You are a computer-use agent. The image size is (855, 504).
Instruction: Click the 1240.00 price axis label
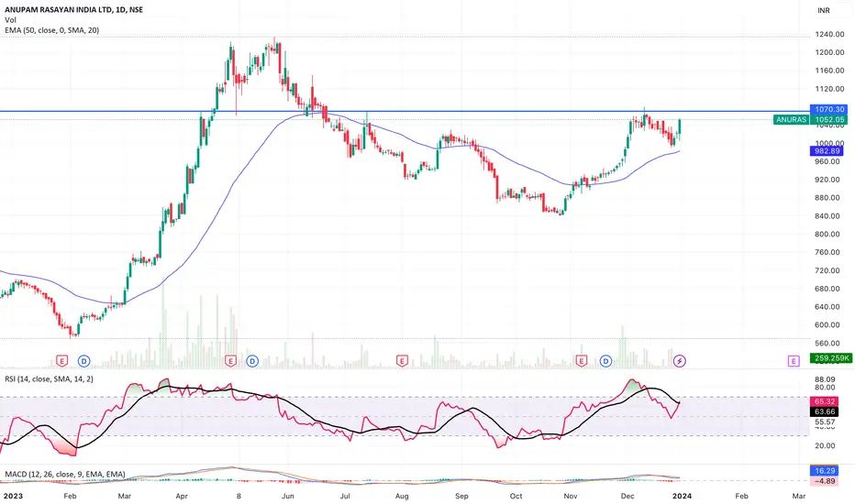(829, 34)
